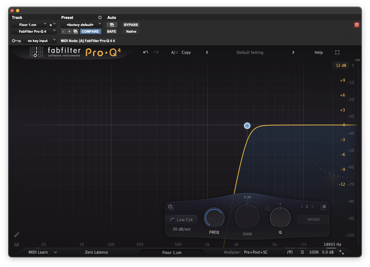Click the Q knob
Screen dimensions: 370x267
tap(280, 218)
